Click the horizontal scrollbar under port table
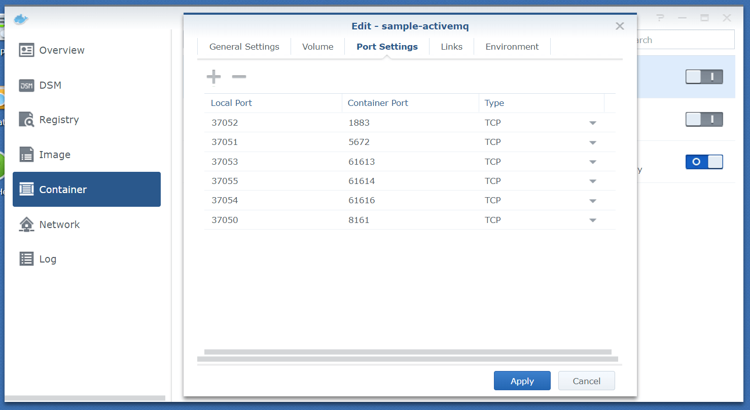 click(407, 352)
